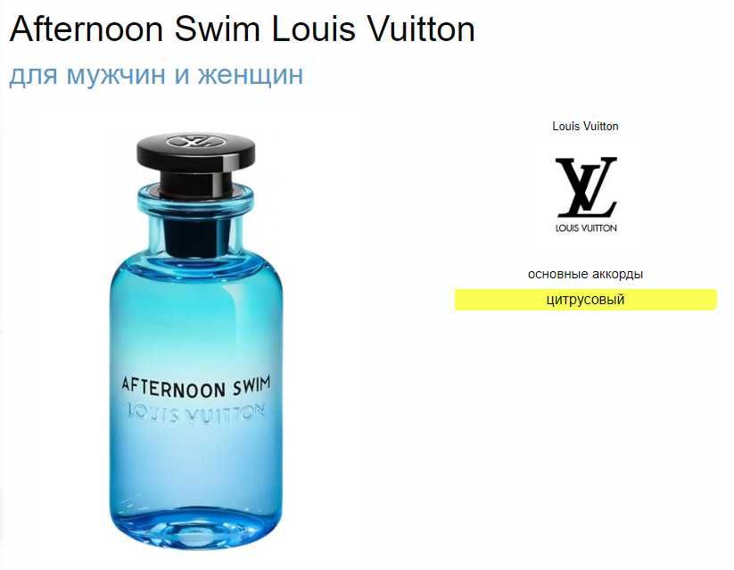
Task: Select the yellow цитрусовый accord bar
Action: click(585, 300)
